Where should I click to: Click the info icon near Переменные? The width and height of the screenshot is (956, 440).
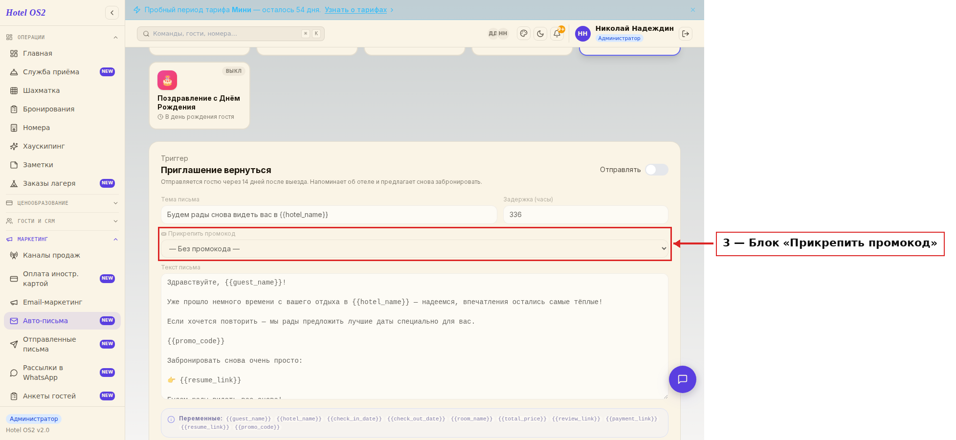(171, 419)
